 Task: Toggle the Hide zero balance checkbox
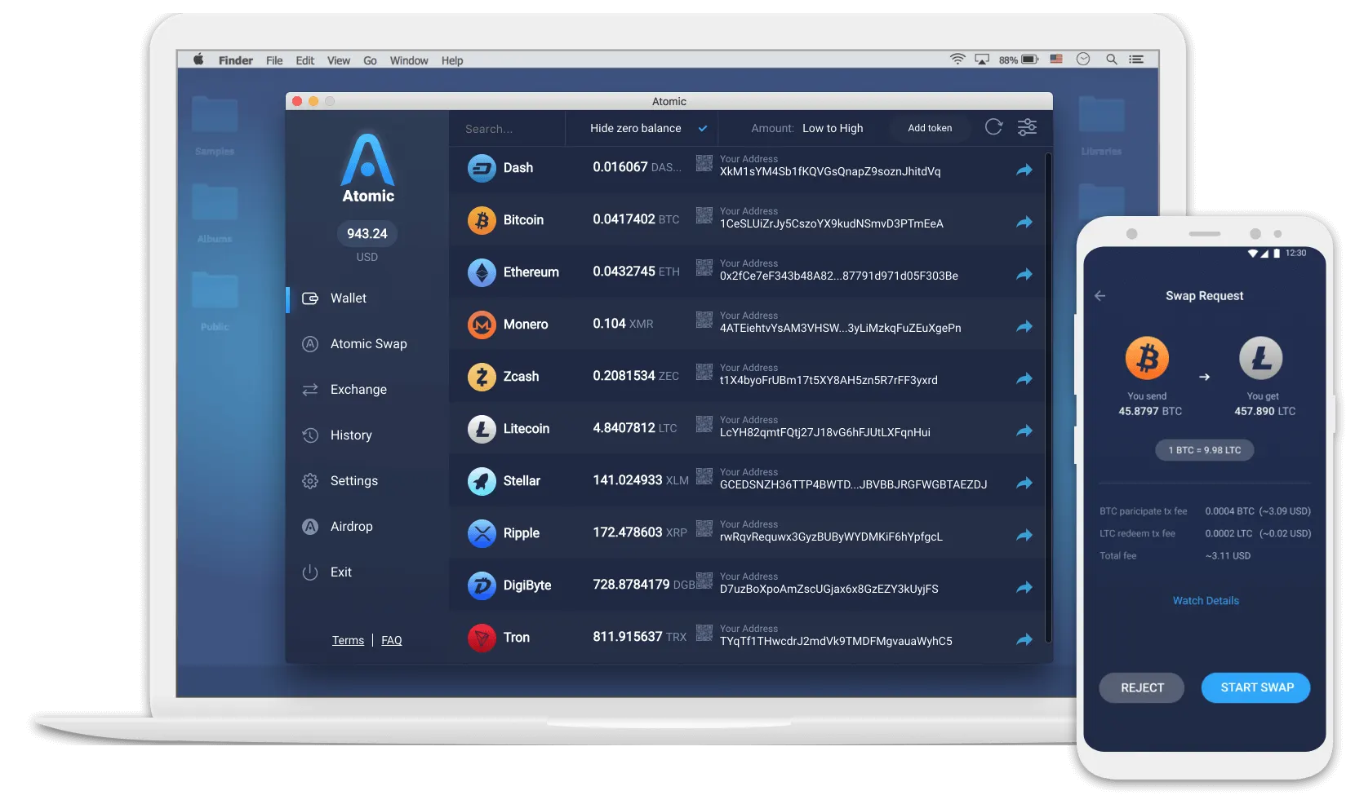tap(702, 129)
